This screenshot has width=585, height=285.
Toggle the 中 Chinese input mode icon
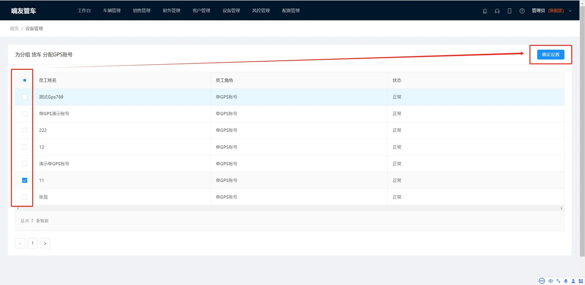(x=551, y=281)
